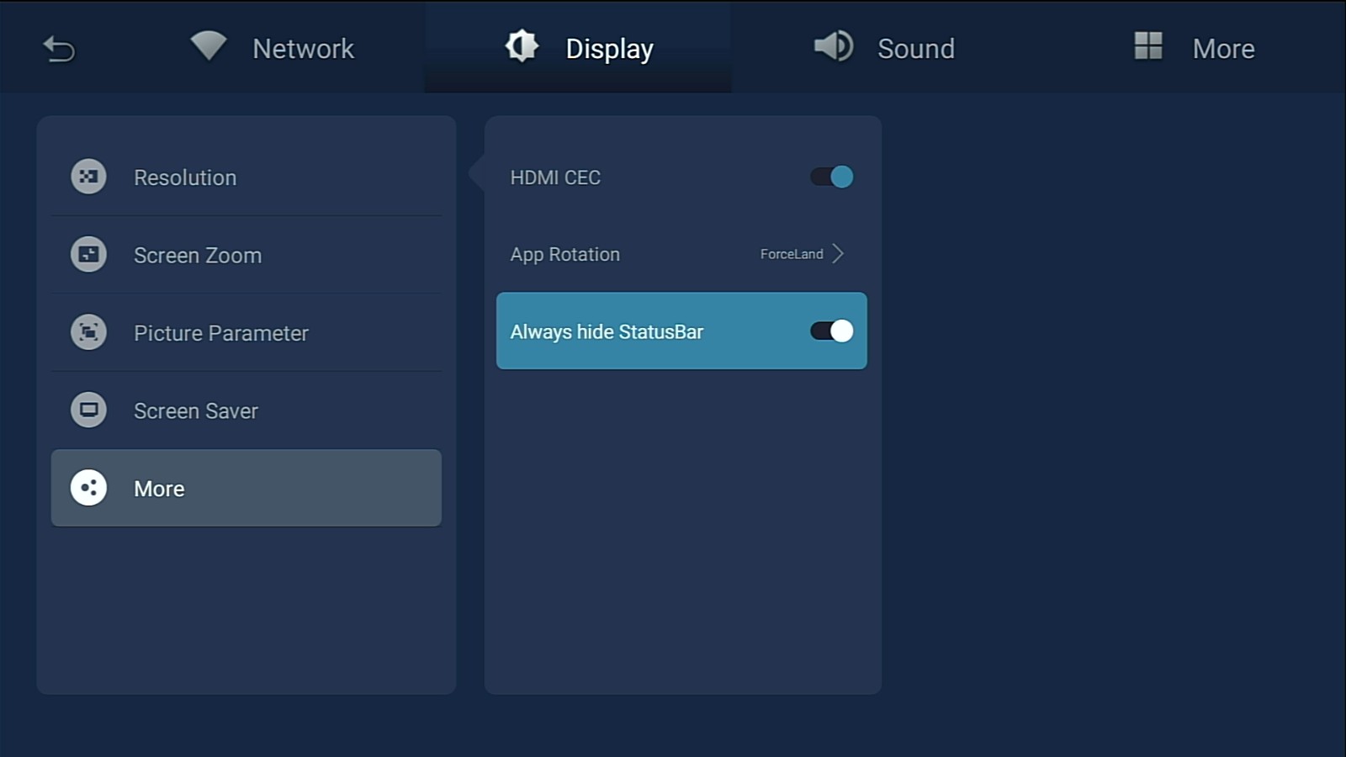1346x757 pixels.
Task: Switch to the Network tab
Action: coord(303,49)
